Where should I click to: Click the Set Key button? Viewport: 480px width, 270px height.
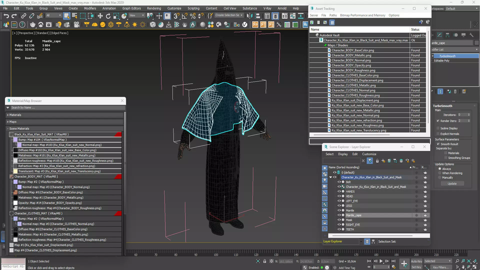(x=416, y=267)
